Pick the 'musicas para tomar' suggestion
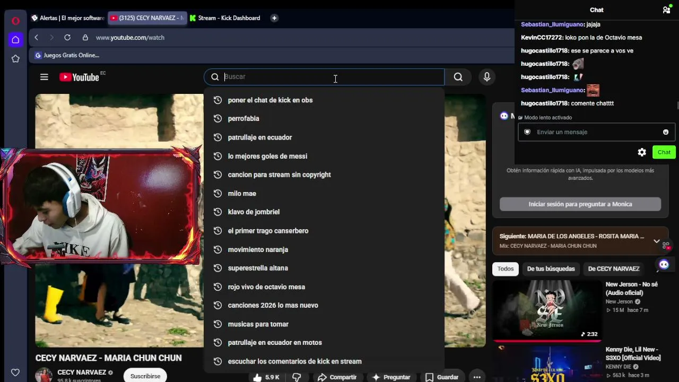Image resolution: width=679 pixels, height=382 pixels. pyautogui.click(x=324, y=324)
